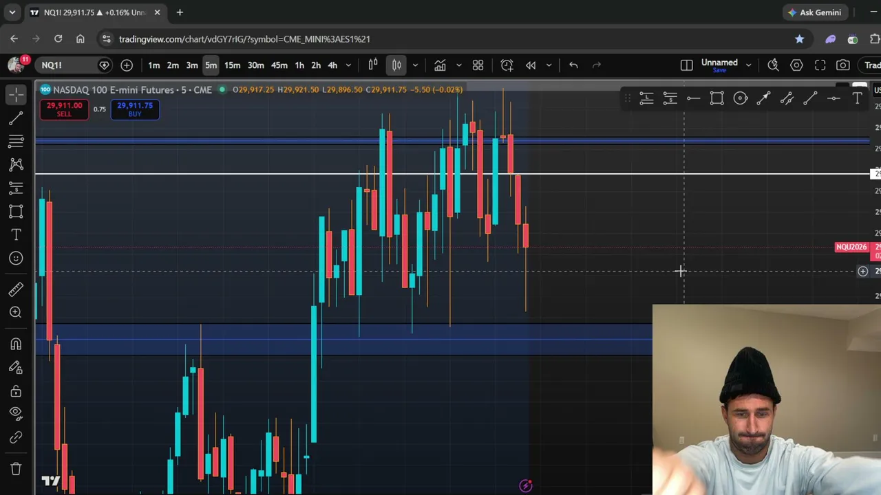
Task: Open the Fibonacci and gann tools
Action: coord(16,141)
